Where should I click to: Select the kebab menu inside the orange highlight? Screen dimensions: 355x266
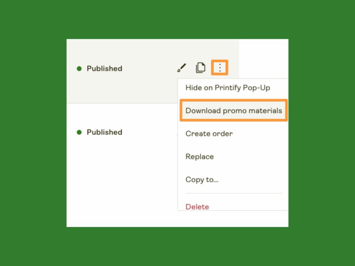pos(219,68)
